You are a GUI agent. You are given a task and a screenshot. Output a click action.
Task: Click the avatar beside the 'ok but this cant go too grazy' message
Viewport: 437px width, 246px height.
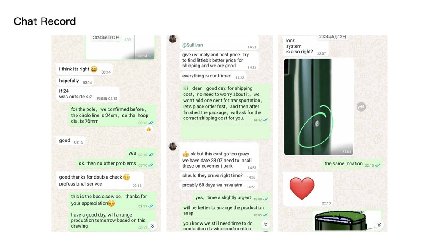pos(173,146)
